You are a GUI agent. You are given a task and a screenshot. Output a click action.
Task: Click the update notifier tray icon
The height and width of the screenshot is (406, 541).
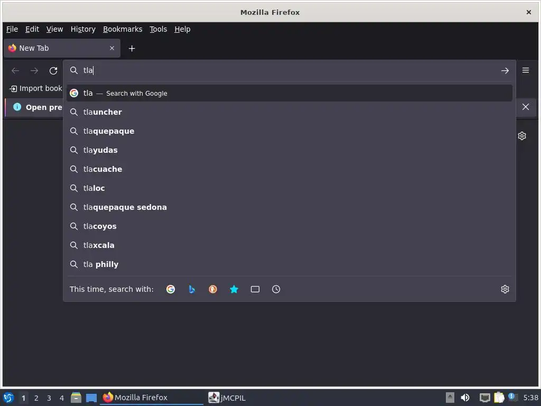(512, 397)
